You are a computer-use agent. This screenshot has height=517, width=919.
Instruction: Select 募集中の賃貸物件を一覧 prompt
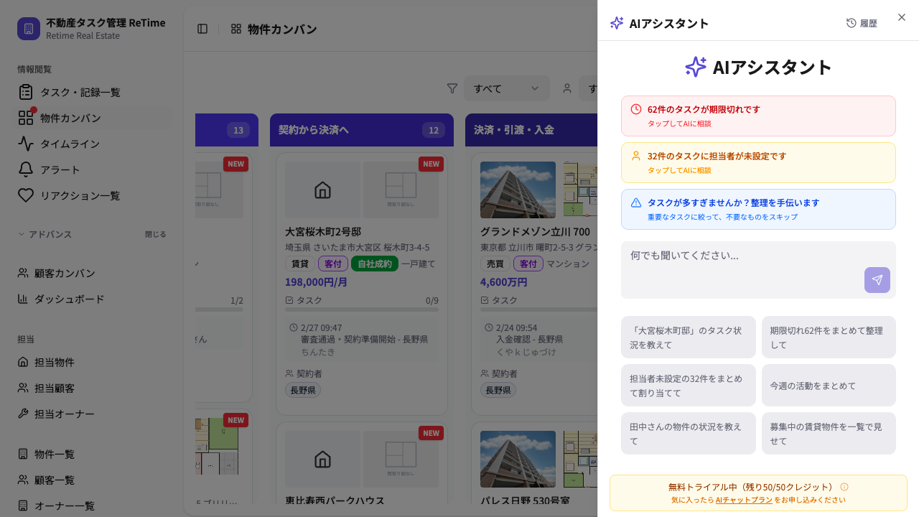pos(829,433)
